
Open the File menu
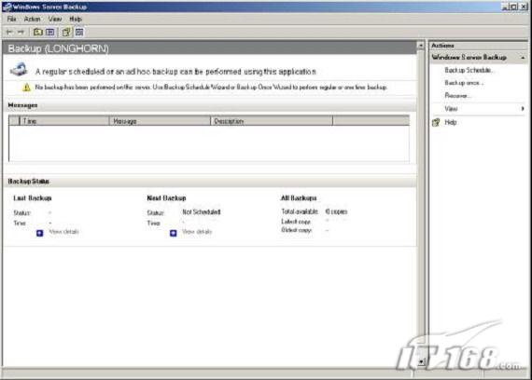pyautogui.click(x=11, y=19)
